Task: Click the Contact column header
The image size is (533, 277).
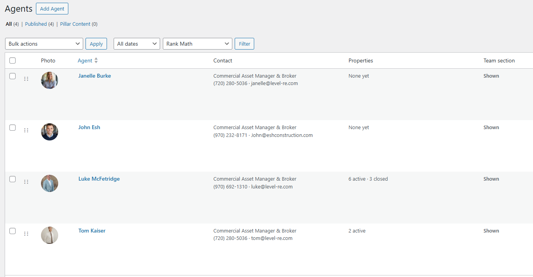Action: 223,60
